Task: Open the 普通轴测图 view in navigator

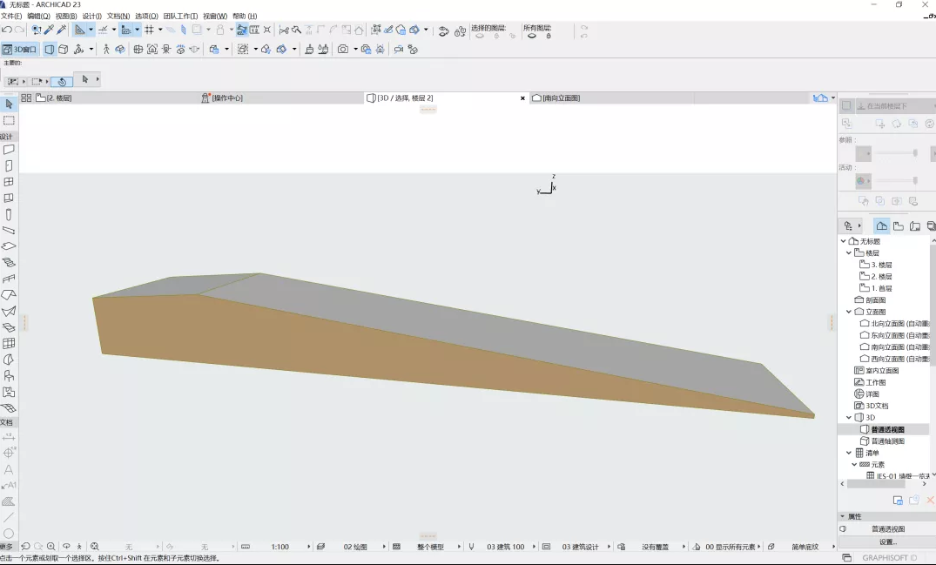Action: coord(887,441)
